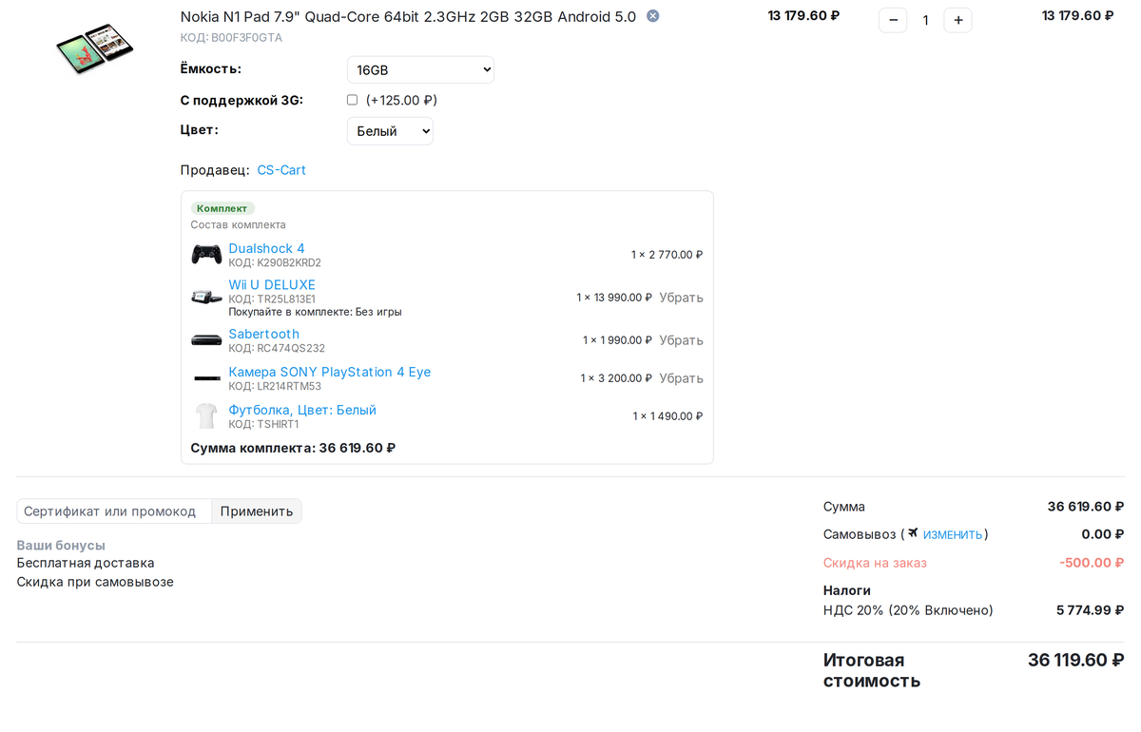1141x732 pixels.
Task: Click ИЗМЕНИТЬ to change pickup method
Action: pyautogui.click(x=953, y=535)
